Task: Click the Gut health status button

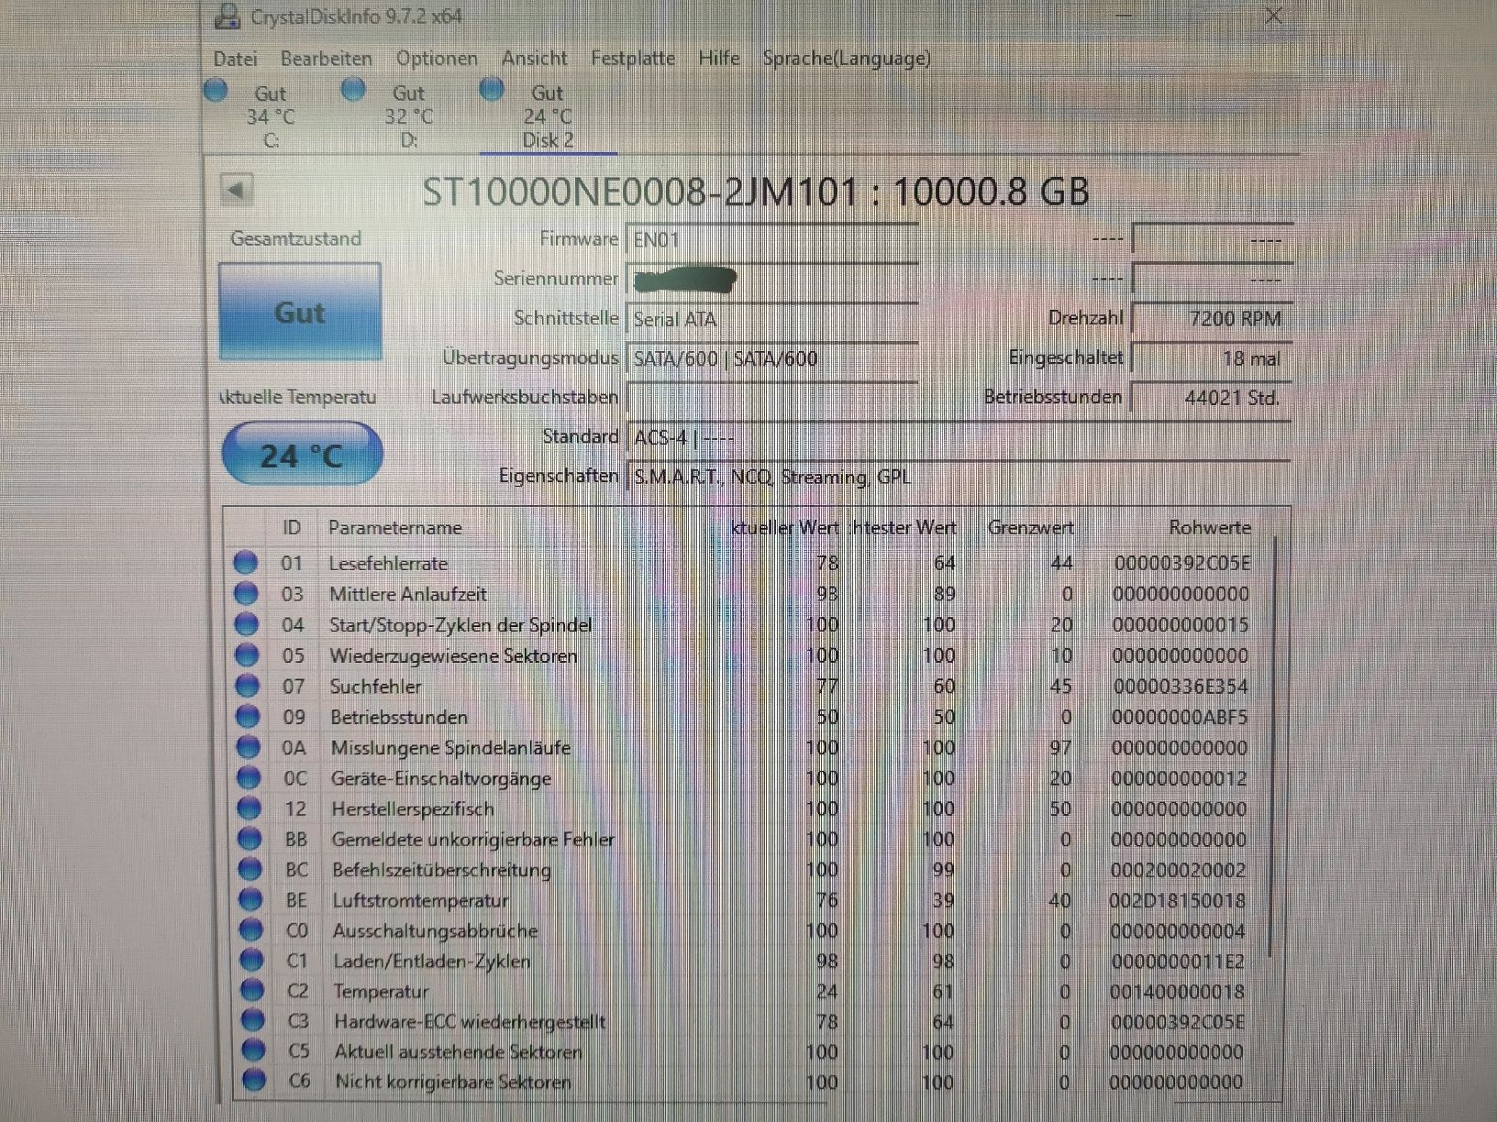Action: pyautogui.click(x=300, y=313)
